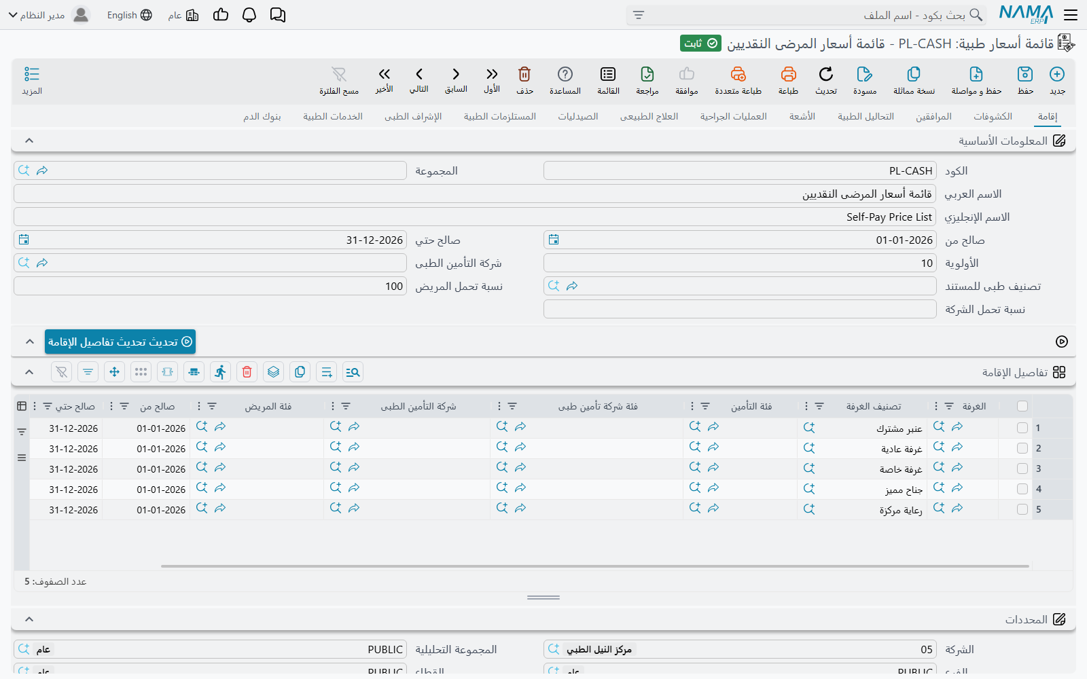Click the عام branch selector in header
Image resolution: width=1087 pixels, height=679 pixels.
[x=183, y=15]
